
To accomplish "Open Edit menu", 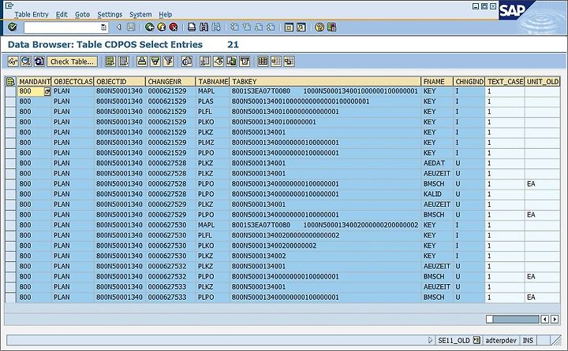I will click(62, 14).
